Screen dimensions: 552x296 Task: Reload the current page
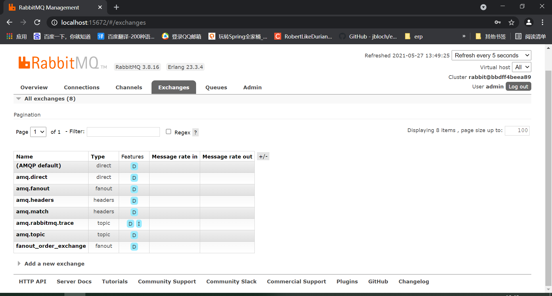point(37,22)
